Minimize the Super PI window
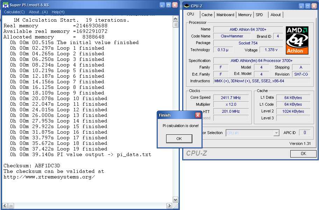319x210 pixels. pos(162,5)
